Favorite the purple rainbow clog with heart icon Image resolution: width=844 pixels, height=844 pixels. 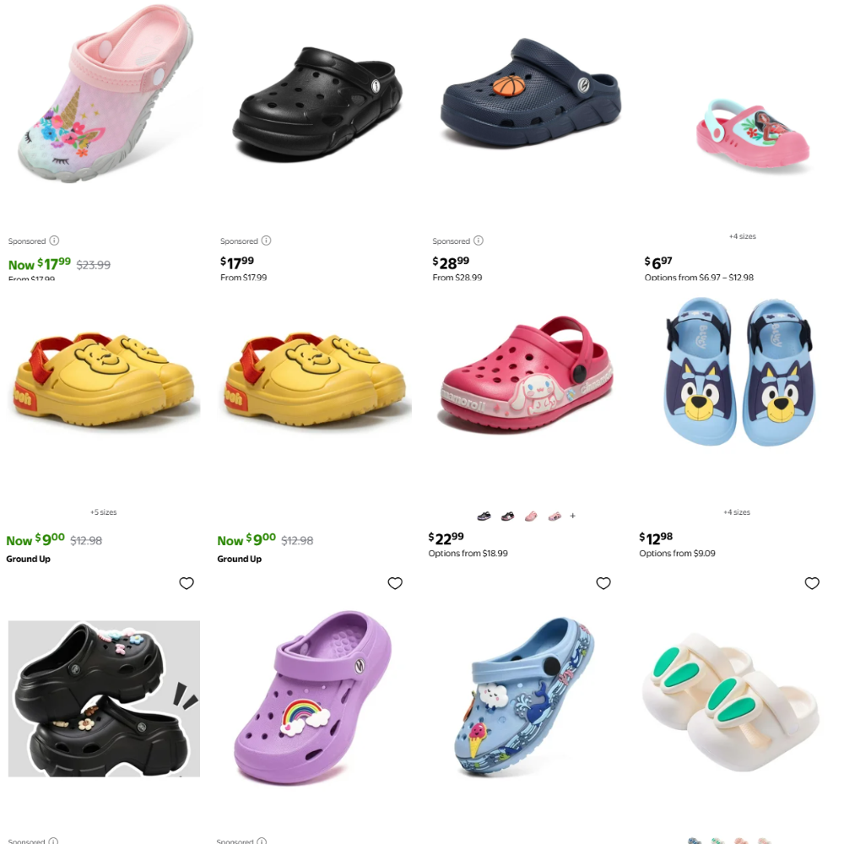tap(395, 583)
